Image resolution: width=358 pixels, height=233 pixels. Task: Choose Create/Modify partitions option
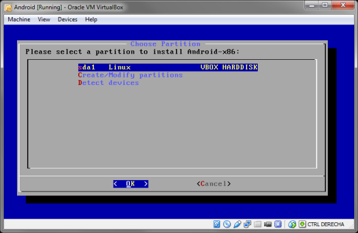click(x=130, y=75)
